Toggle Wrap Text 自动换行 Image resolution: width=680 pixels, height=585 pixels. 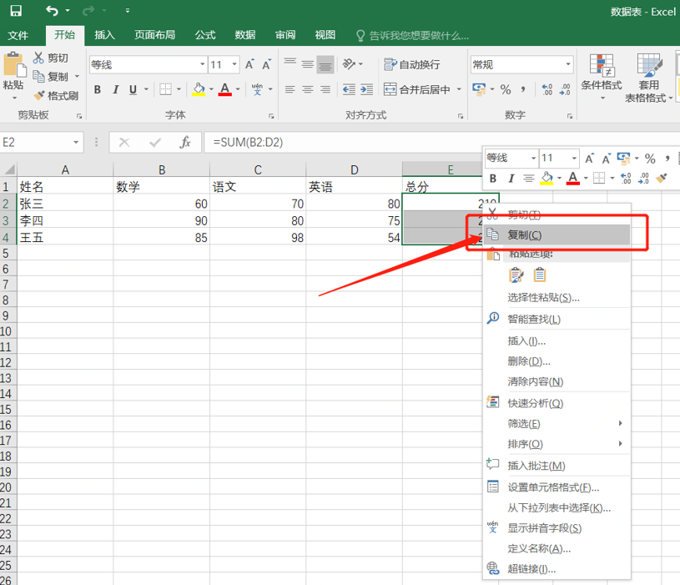pyautogui.click(x=412, y=64)
